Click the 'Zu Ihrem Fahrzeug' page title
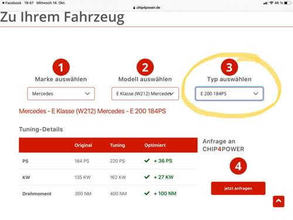This screenshot has height=220, width=293. pos(62,17)
